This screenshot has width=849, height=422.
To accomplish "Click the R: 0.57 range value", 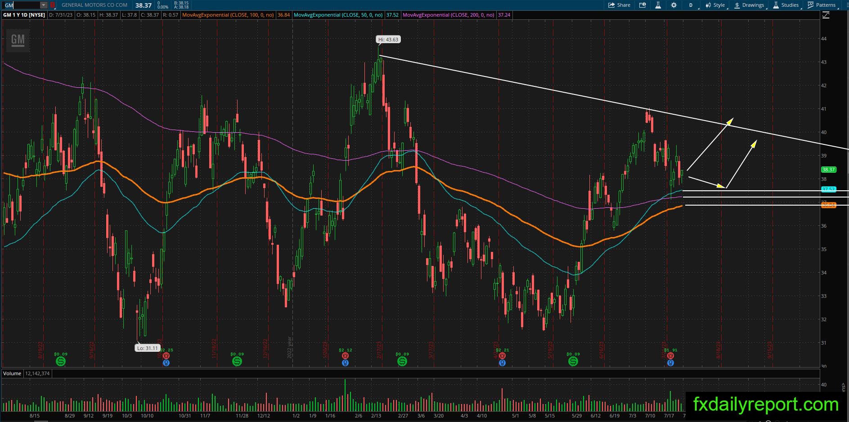I will [171, 15].
